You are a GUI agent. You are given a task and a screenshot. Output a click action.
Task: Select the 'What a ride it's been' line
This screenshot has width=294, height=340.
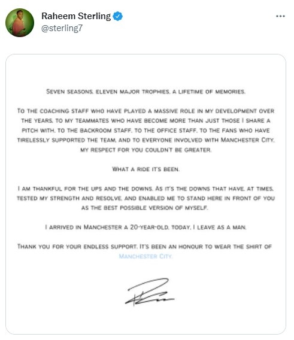[x=146, y=169]
